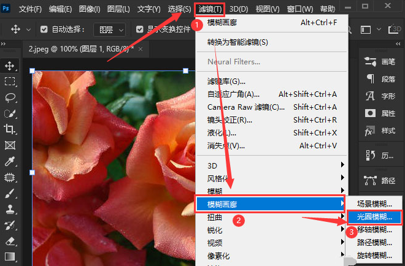The height and width of the screenshot is (266, 405).
Task: Open the 窗口(W) menu
Action: [x=300, y=9]
